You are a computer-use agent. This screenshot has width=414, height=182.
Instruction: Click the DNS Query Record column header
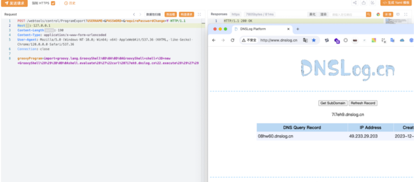pos(302,128)
